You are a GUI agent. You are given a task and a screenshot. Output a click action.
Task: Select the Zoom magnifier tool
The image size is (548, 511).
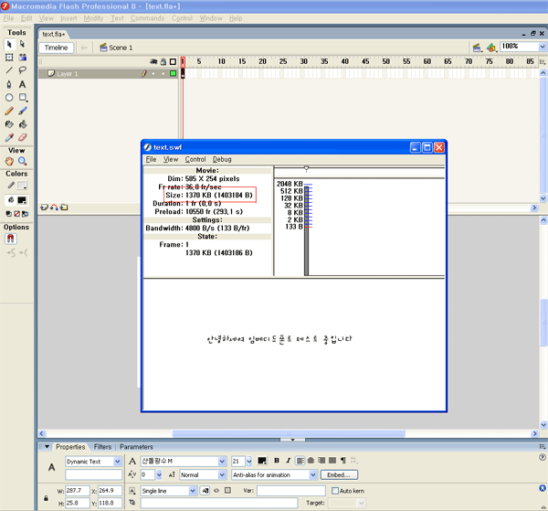tap(22, 161)
